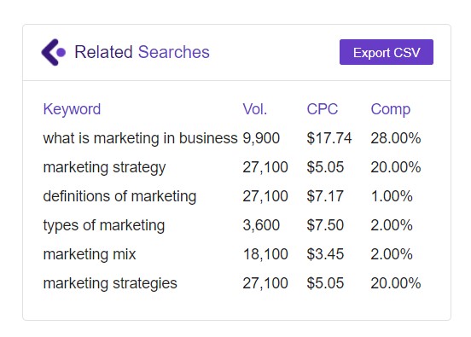Open 'marketing strategies' keyword link
The width and height of the screenshot is (471, 337).
110,283
